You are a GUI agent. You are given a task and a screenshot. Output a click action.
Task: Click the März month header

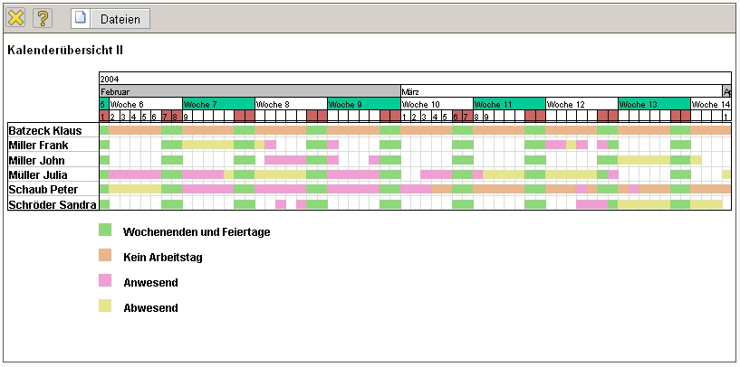(561, 91)
